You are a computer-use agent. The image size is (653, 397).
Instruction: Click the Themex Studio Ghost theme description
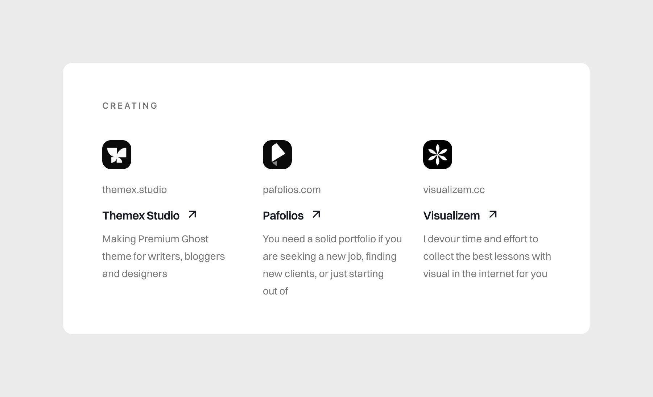point(164,256)
